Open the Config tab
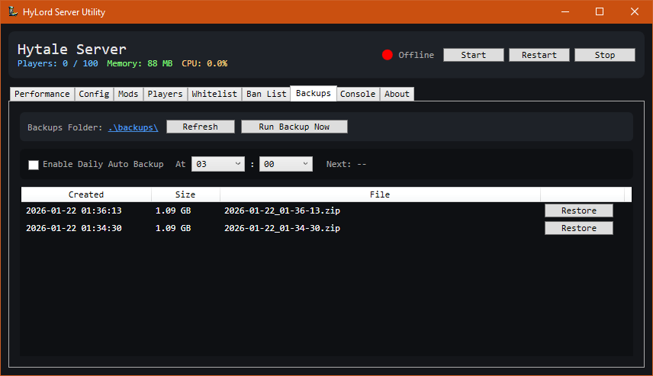Screen dimensions: 653x376 pyautogui.click(x=94, y=94)
